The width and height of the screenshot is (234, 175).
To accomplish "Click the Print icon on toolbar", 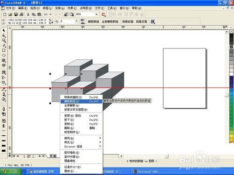I will pos(22,14).
